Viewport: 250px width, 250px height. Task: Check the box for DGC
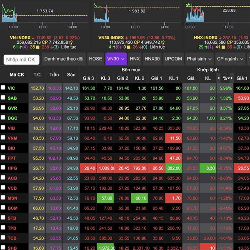pos(3,117)
